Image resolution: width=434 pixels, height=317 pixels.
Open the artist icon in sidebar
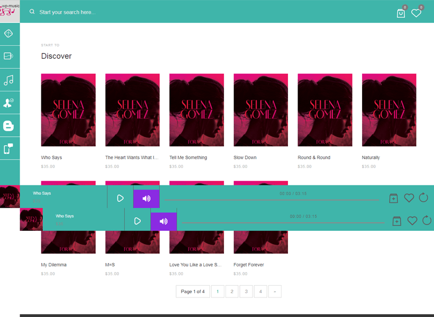tap(8, 103)
